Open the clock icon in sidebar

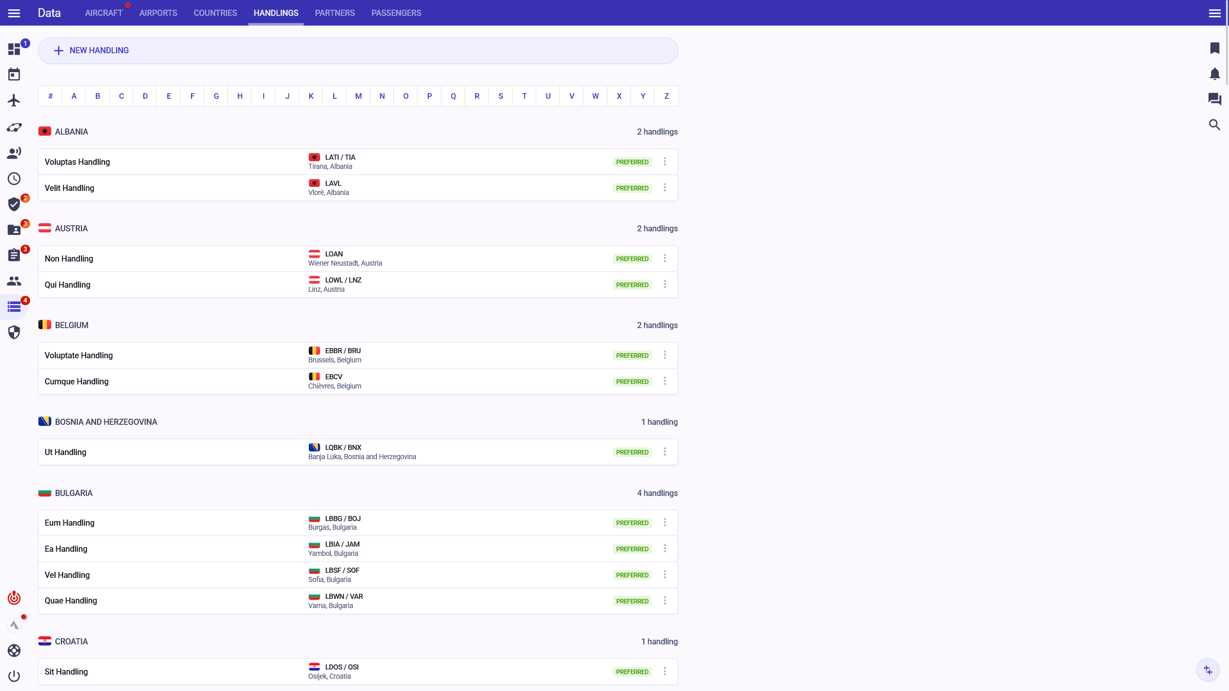(x=14, y=179)
